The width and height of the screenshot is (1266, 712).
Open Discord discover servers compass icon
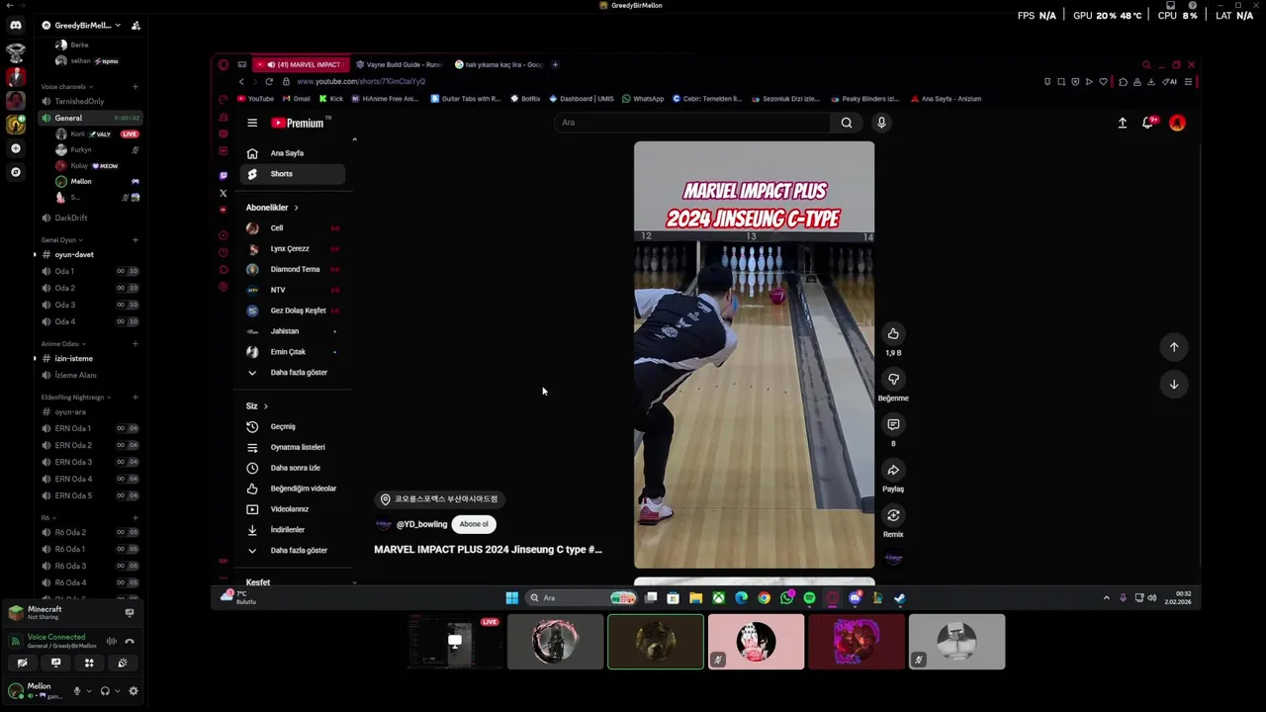15,172
